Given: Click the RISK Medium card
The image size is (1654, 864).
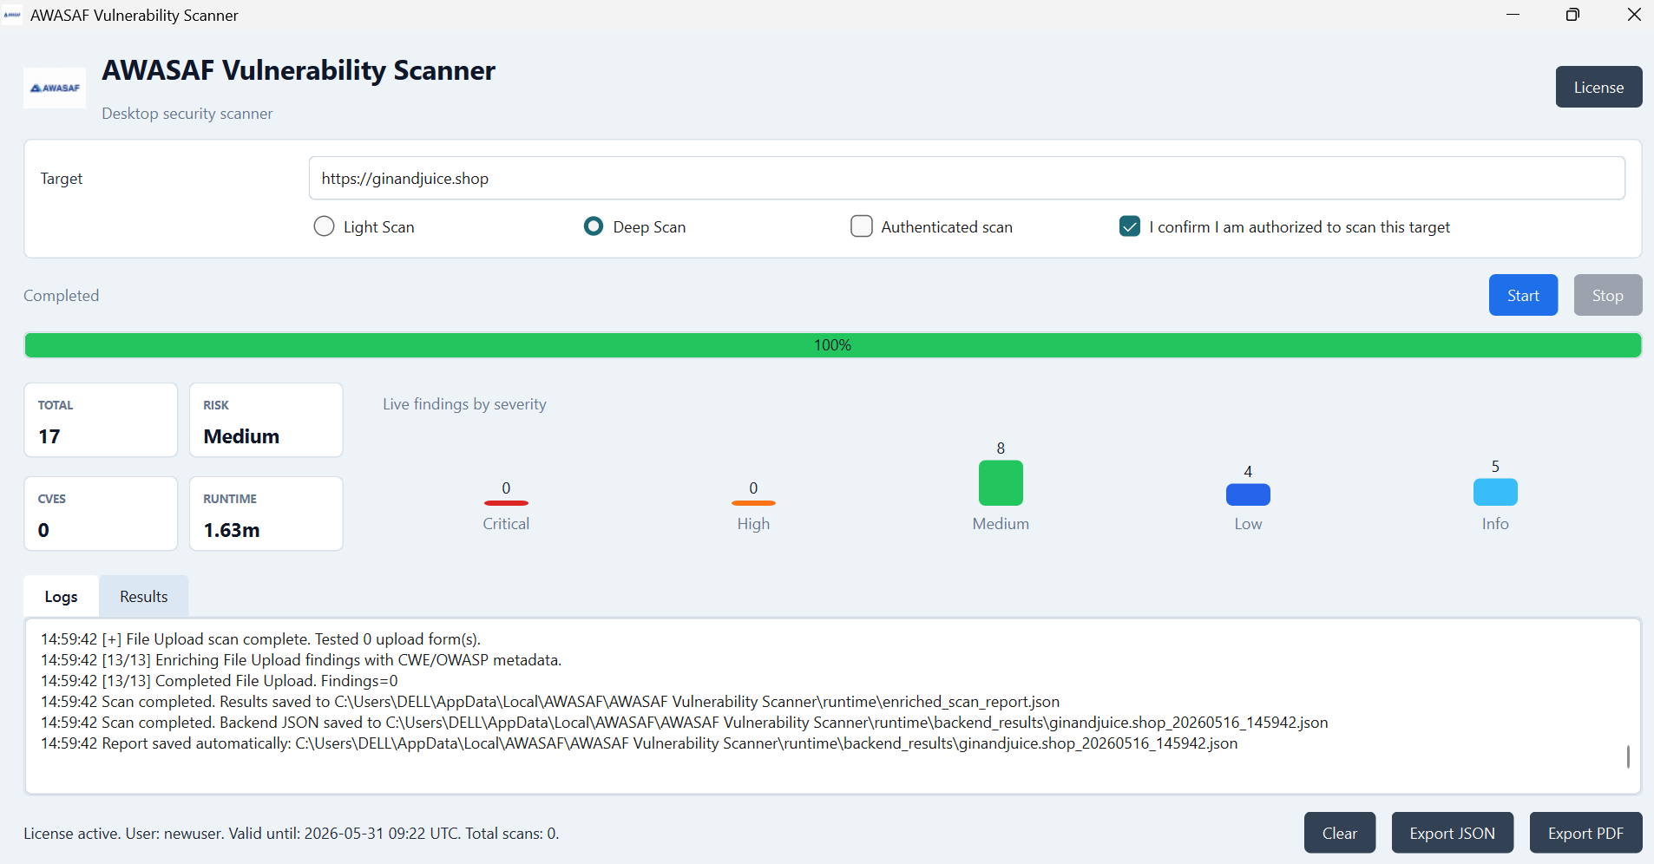Looking at the screenshot, I should tap(266, 420).
